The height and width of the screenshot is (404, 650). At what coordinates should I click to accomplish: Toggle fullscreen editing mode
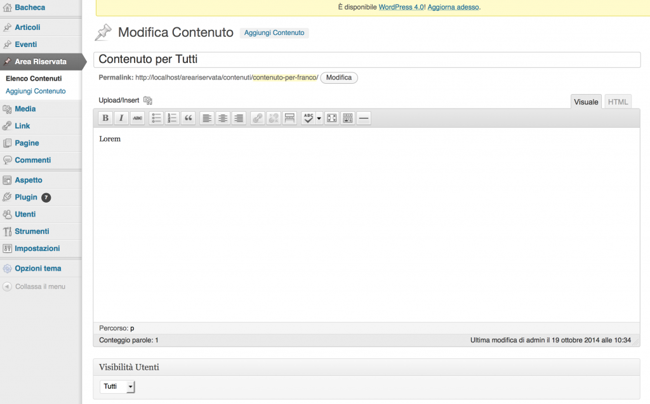pos(331,118)
